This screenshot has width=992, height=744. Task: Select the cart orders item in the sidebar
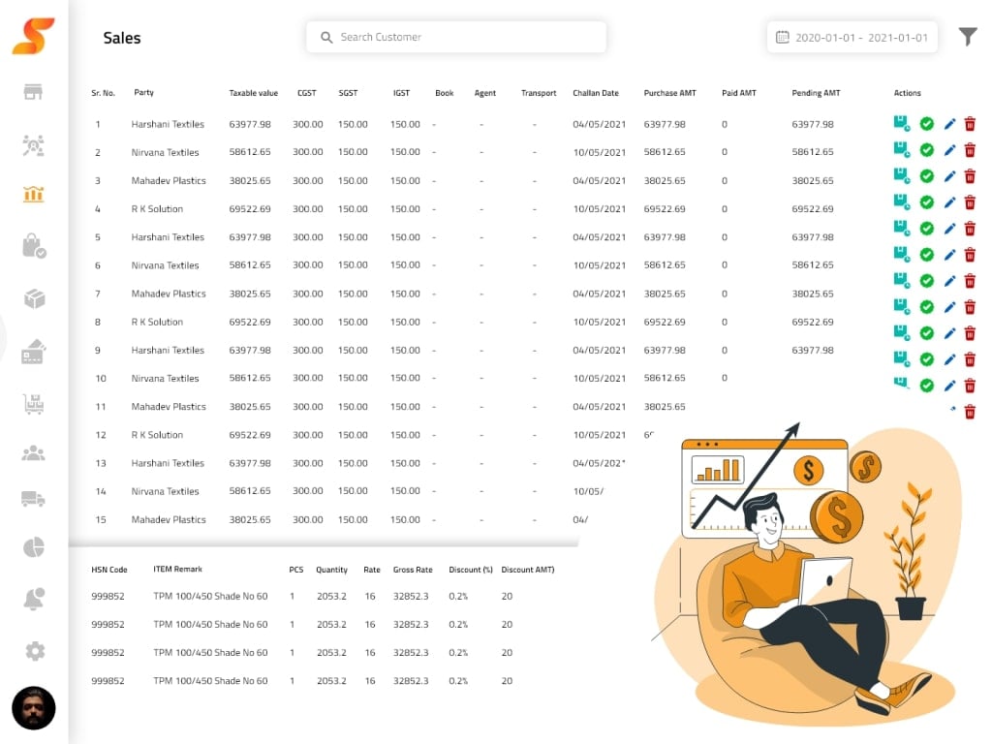point(34,402)
